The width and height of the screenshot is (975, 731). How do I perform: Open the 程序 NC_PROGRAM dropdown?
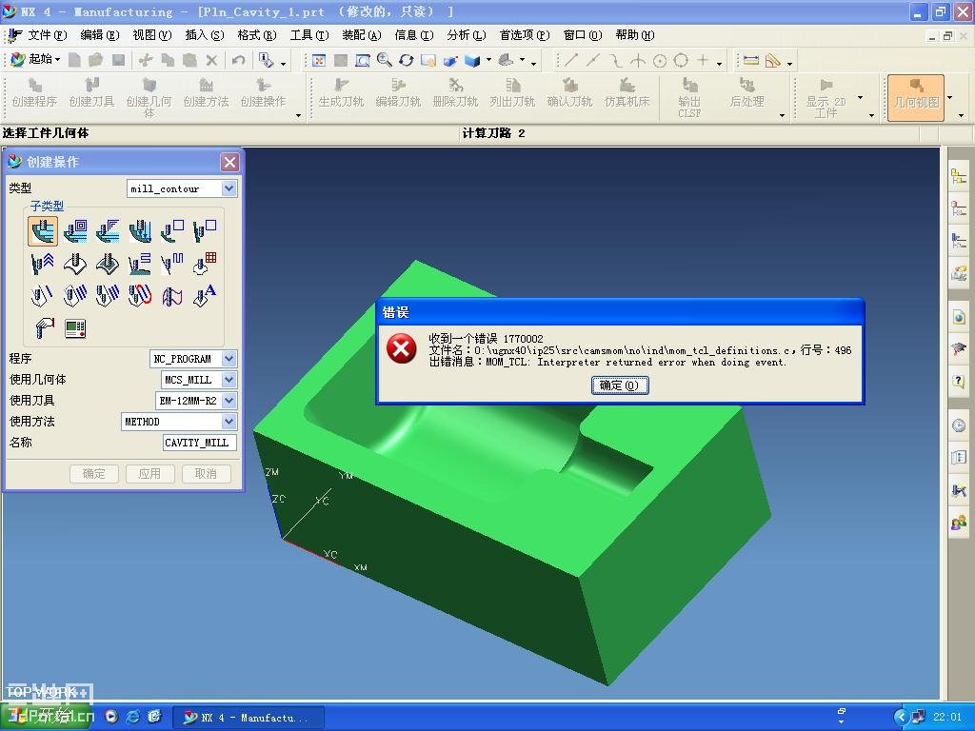[229, 359]
